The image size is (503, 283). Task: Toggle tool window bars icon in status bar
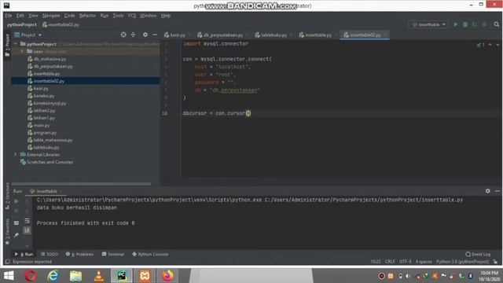[7, 262]
